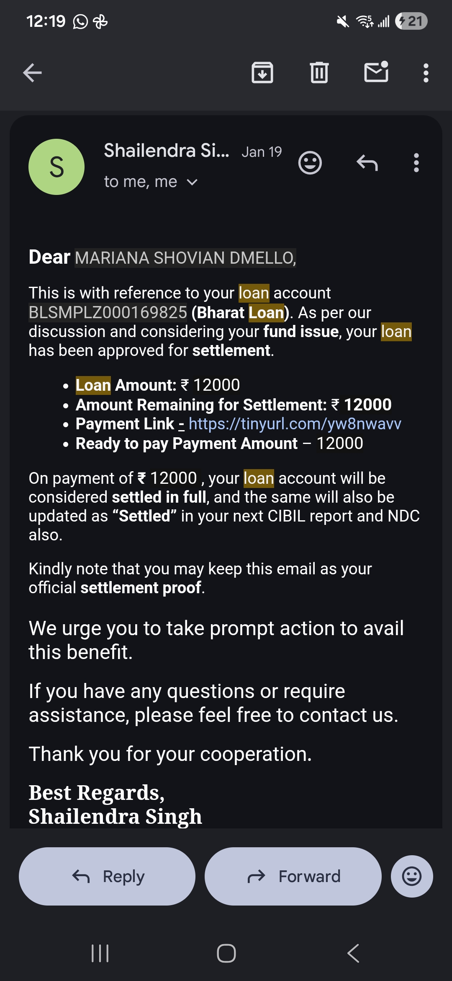Viewport: 452px width, 981px height.
Task: Tap the Android back navigation button
Action: (x=353, y=953)
